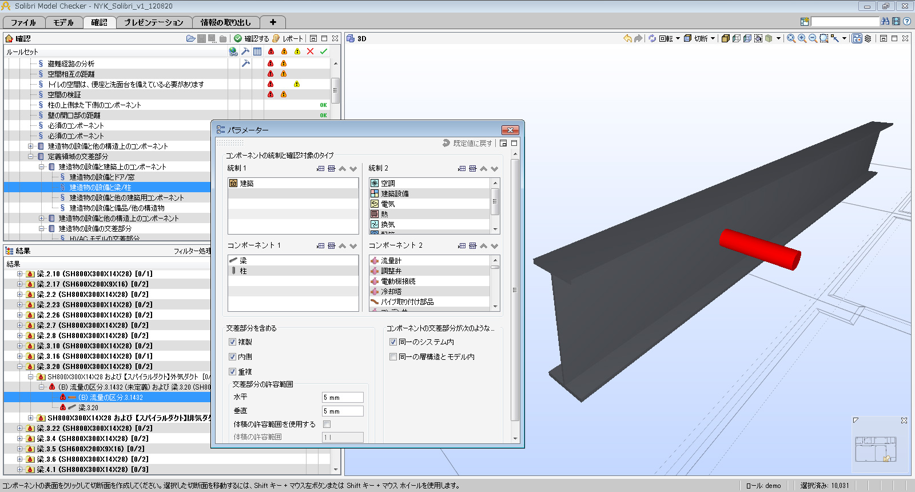Click the layers stack icon in 3D toolbar
This screenshot has width=915, height=492.
(x=868, y=38)
